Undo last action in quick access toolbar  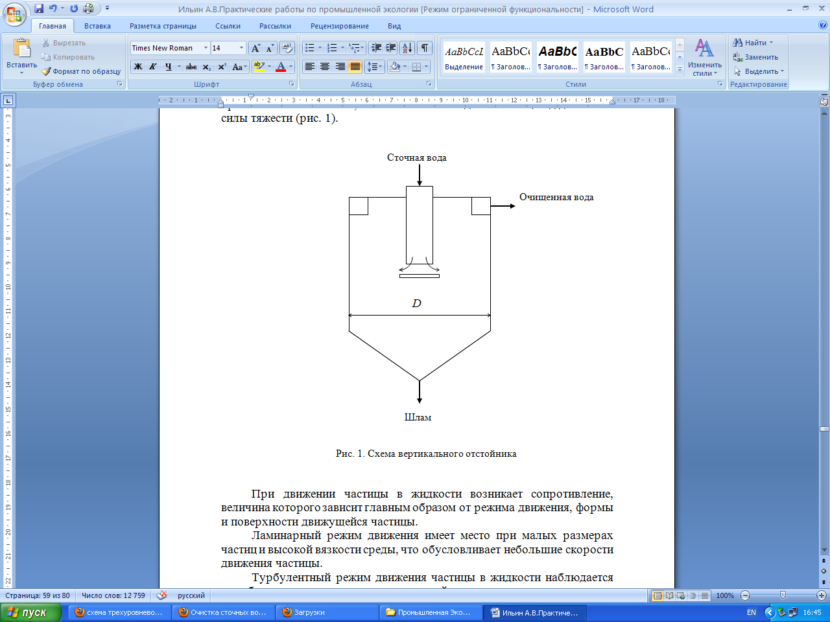tap(53, 8)
